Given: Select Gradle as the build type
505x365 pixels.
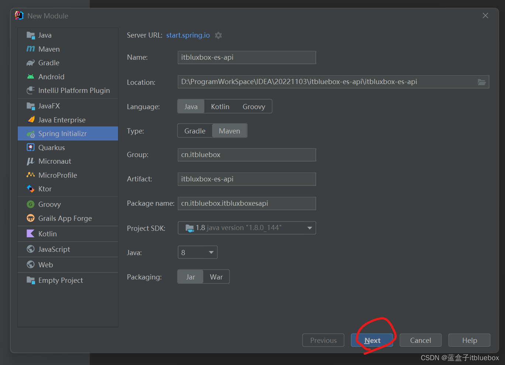Looking at the screenshot, I should 195,131.
